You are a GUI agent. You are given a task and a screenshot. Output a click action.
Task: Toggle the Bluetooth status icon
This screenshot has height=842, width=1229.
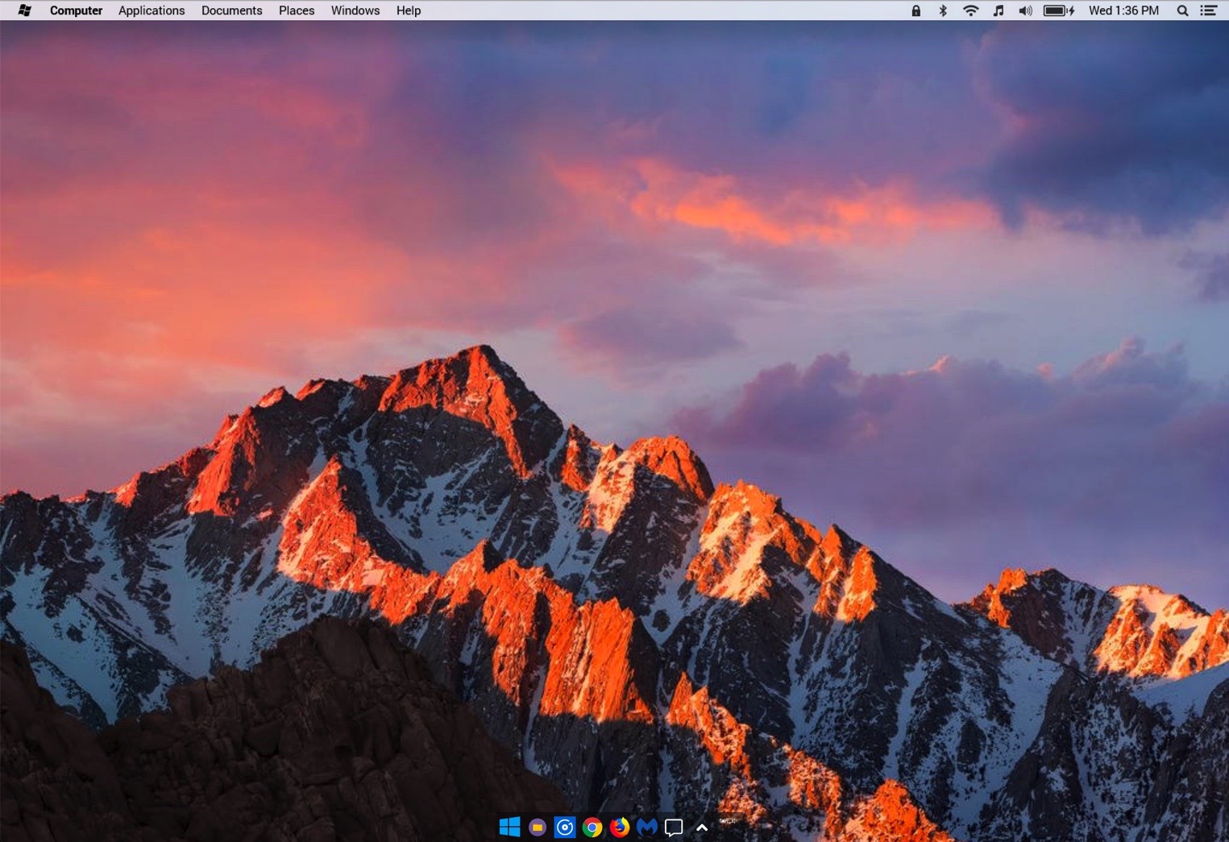[x=942, y=10]
